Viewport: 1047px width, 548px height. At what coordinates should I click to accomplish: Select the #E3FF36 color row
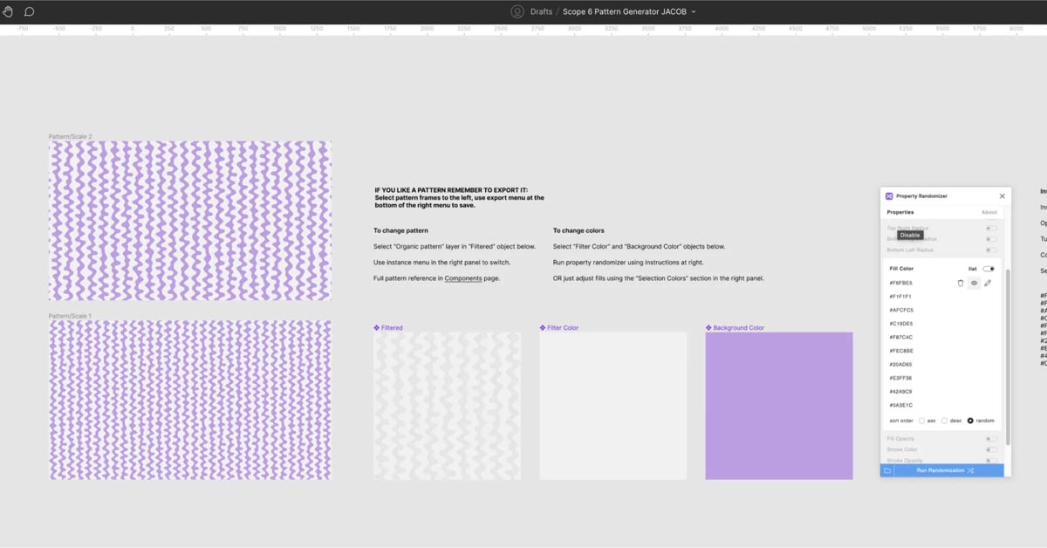pyautogui.click(x=942, y=378)
